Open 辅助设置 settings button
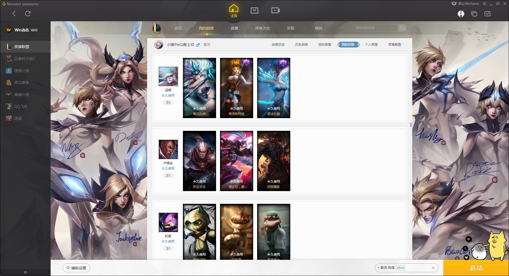This screenshot has height=276, width=509. (x=76, y=268)
